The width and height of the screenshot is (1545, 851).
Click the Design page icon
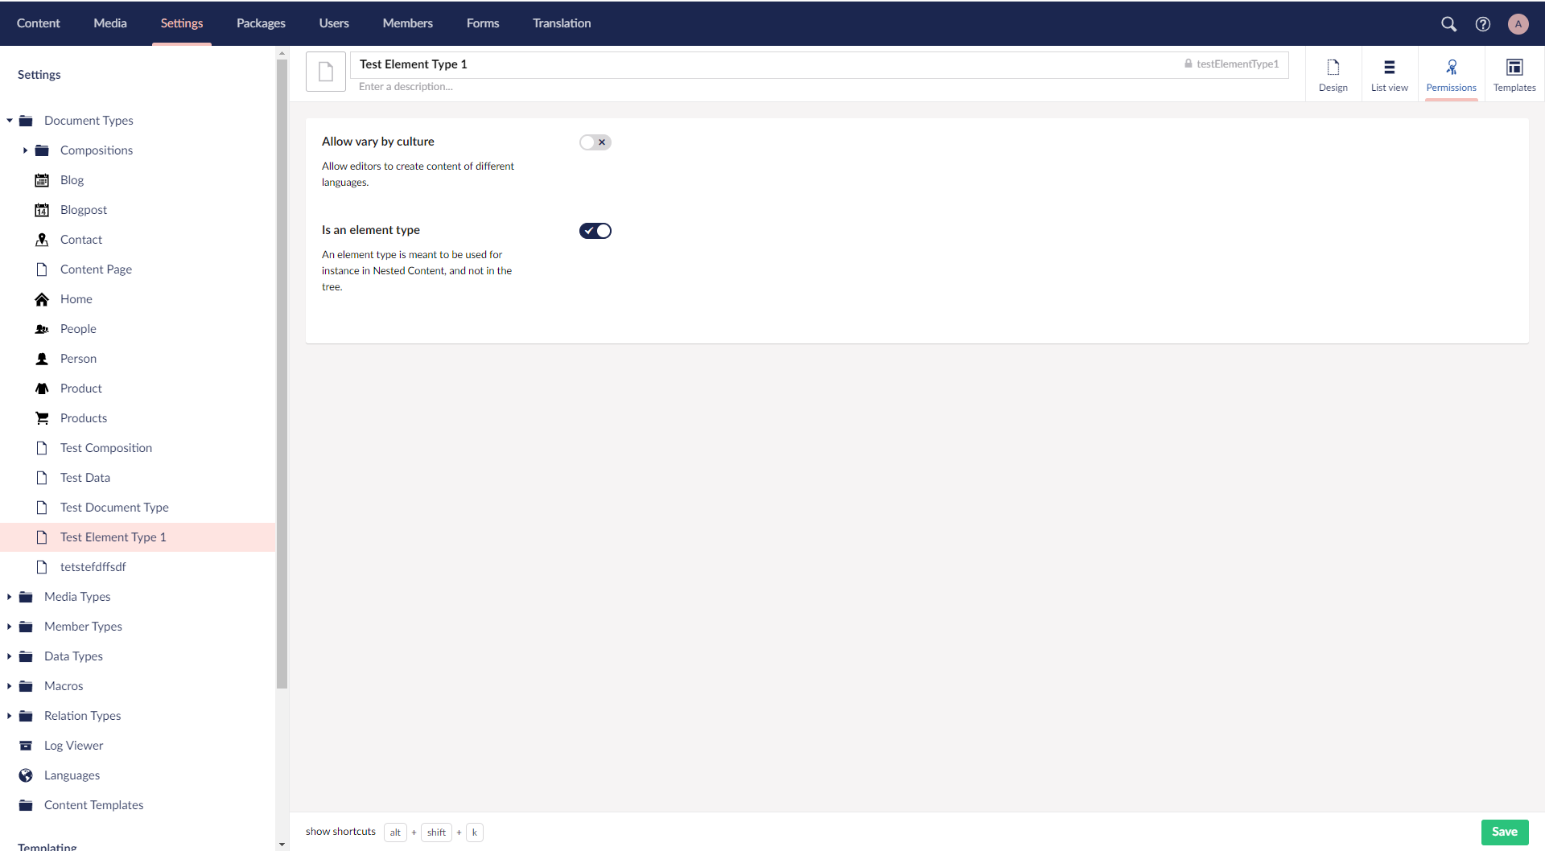pyautogui.click(x=1333, y=67)
